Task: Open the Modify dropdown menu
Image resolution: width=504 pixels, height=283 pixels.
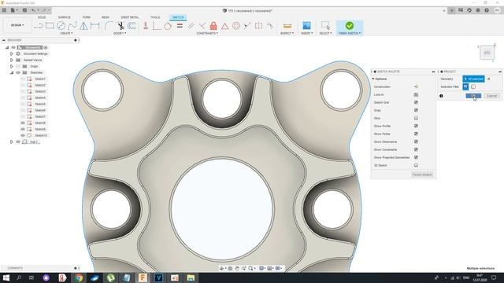Action: coord(120,33)
